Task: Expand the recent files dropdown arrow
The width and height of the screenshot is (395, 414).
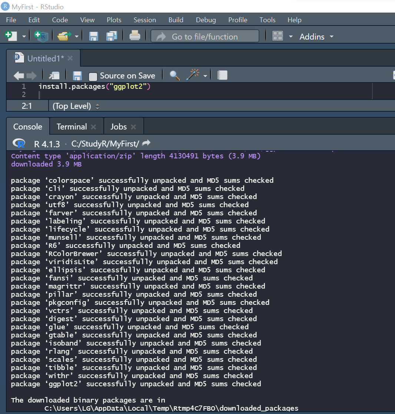Action: pos(76,36)
